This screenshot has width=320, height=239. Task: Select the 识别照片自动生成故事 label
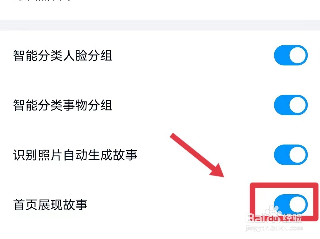(x=75, y=155)
